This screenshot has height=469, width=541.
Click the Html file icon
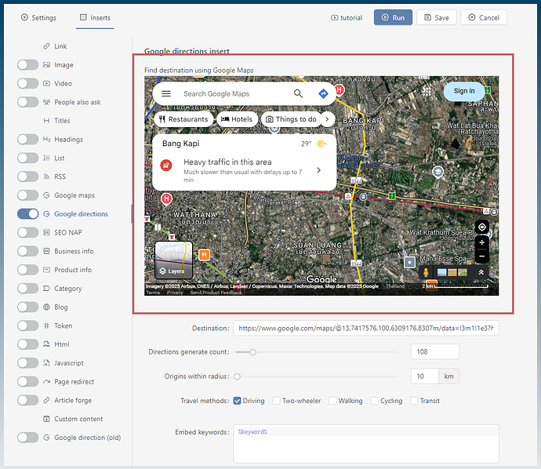pos(46,344)
